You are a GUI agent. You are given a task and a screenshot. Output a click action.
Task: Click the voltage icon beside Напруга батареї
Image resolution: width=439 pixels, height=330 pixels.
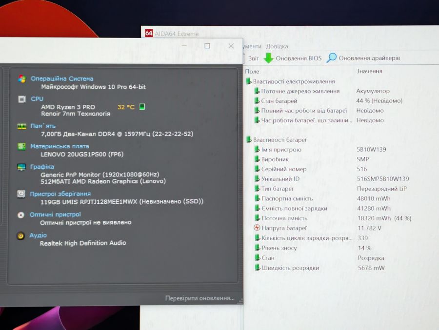(x=257, y=228)
